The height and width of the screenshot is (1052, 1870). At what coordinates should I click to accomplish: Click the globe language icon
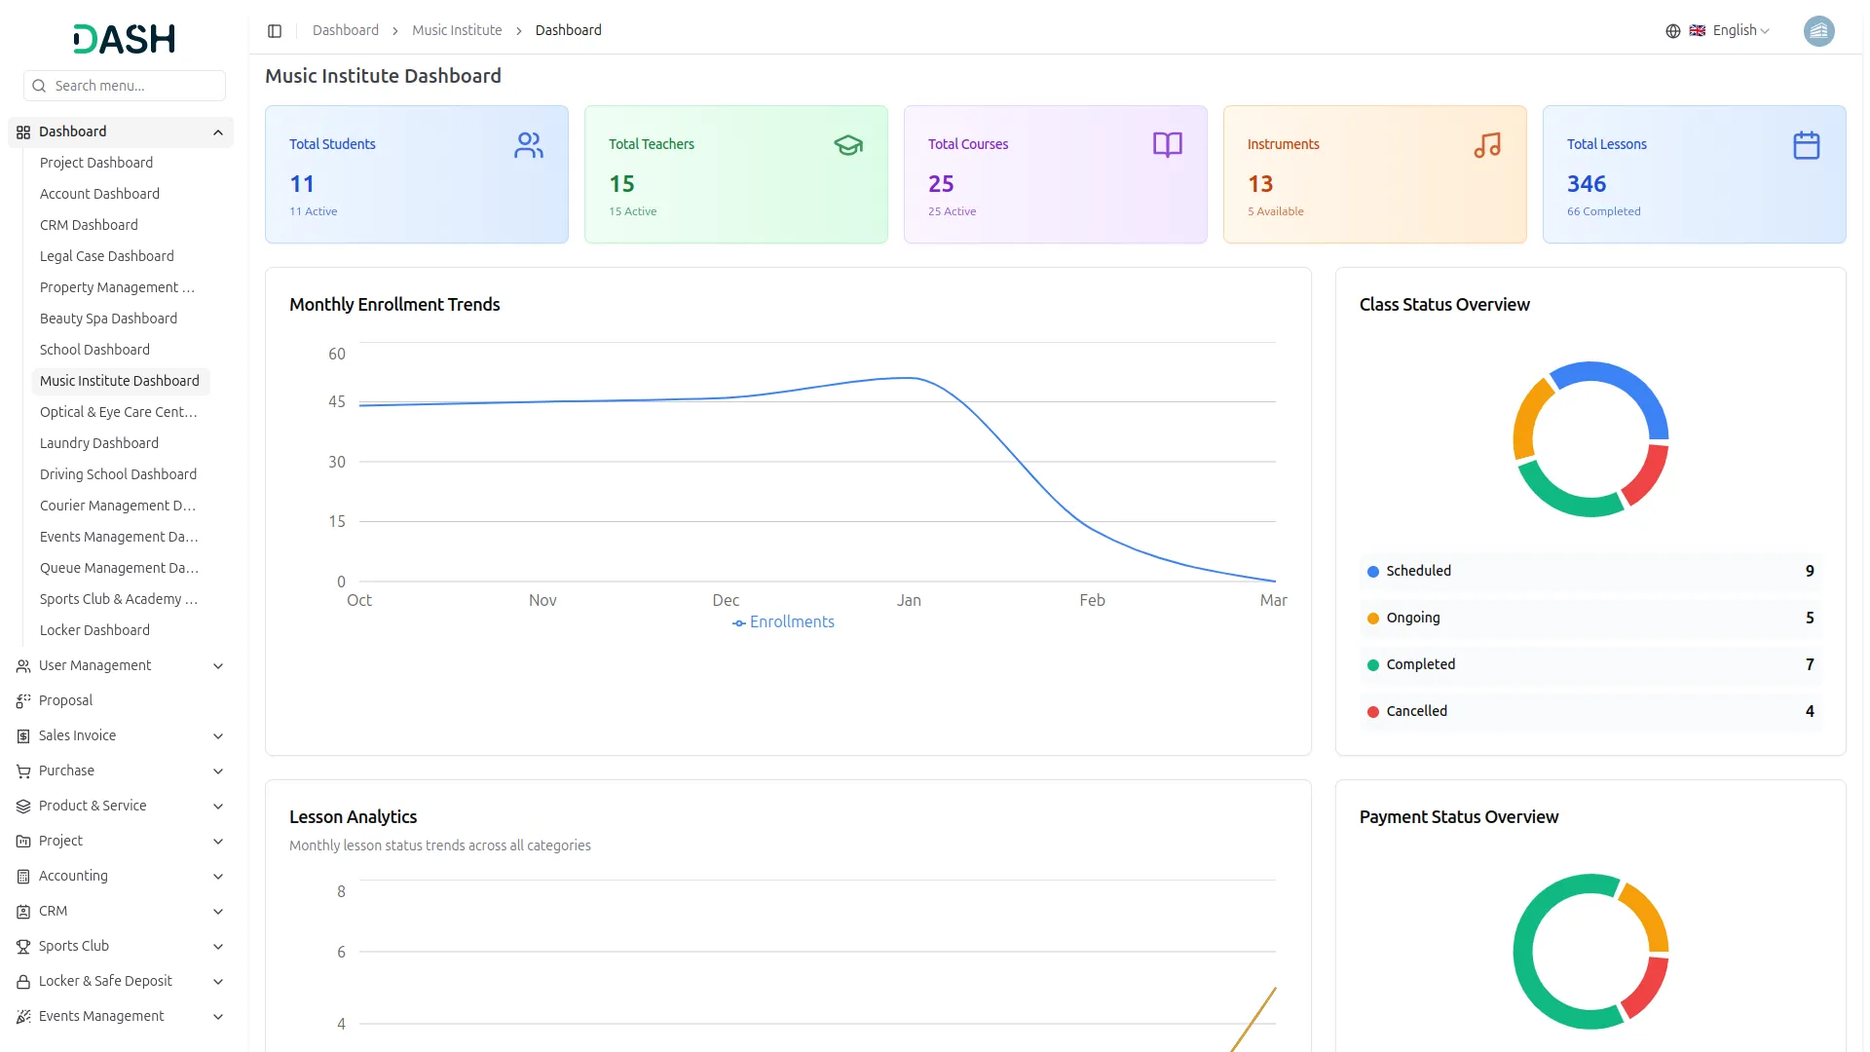click(x=1672, y=31)
